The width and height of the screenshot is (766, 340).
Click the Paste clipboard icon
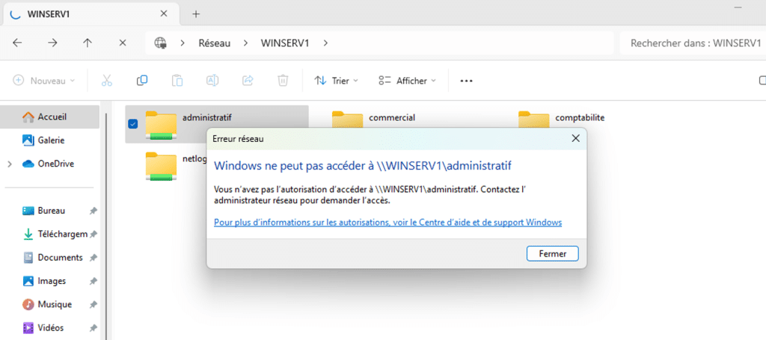tap(177, 81)
